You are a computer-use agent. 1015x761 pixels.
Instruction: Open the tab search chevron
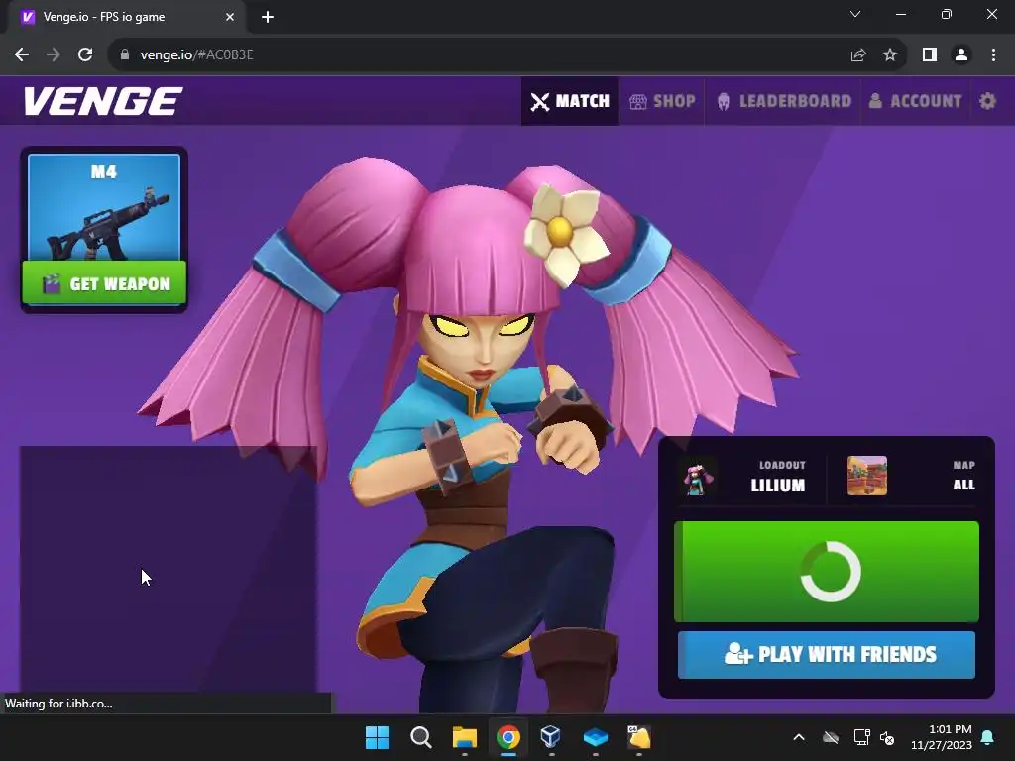(855, 14)
